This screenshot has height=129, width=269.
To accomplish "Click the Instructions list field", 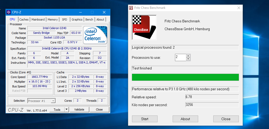I will pos(67,64).
